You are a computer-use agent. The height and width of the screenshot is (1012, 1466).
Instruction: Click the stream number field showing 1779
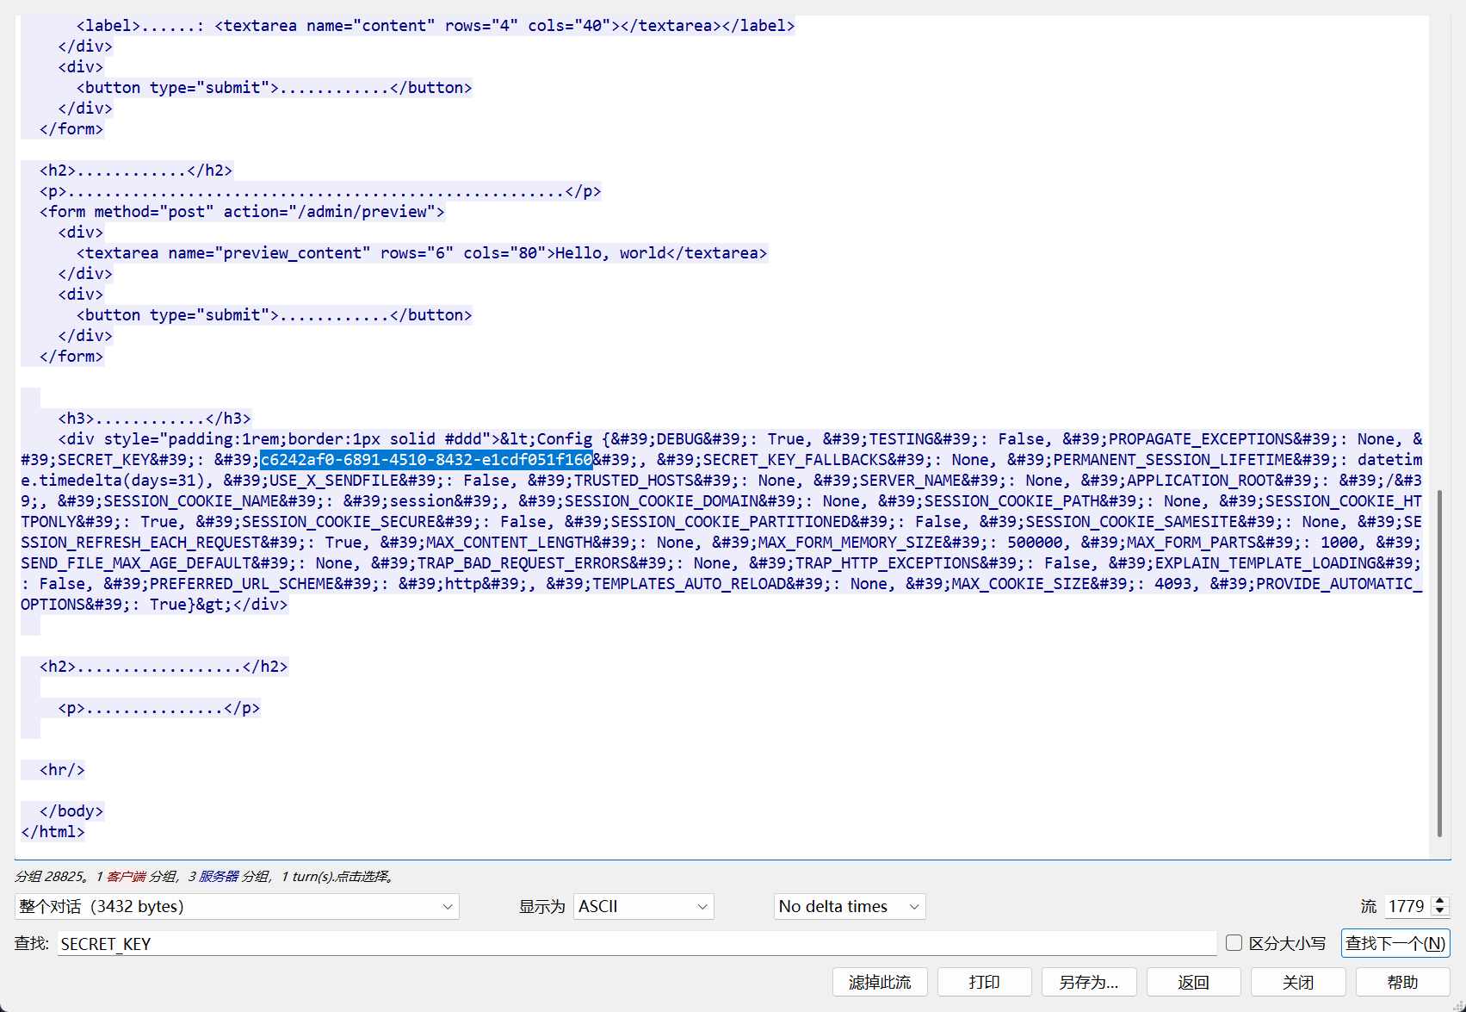coord(1406,906)
